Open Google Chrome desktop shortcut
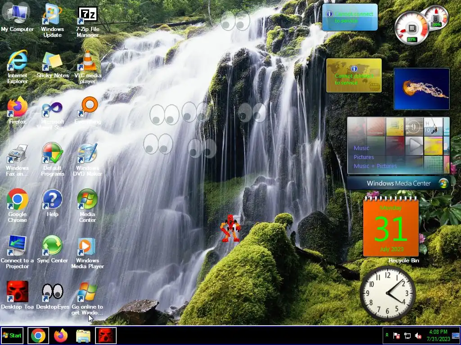Image resolution: width=461 pixels, height=345 pixels. click(17, 205)
